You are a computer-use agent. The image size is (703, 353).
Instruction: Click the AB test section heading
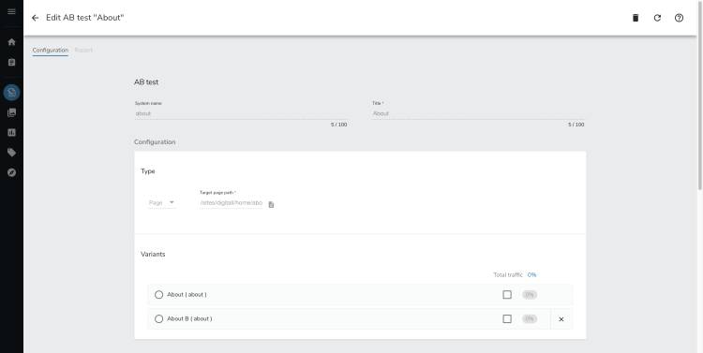tap(146, 82)
